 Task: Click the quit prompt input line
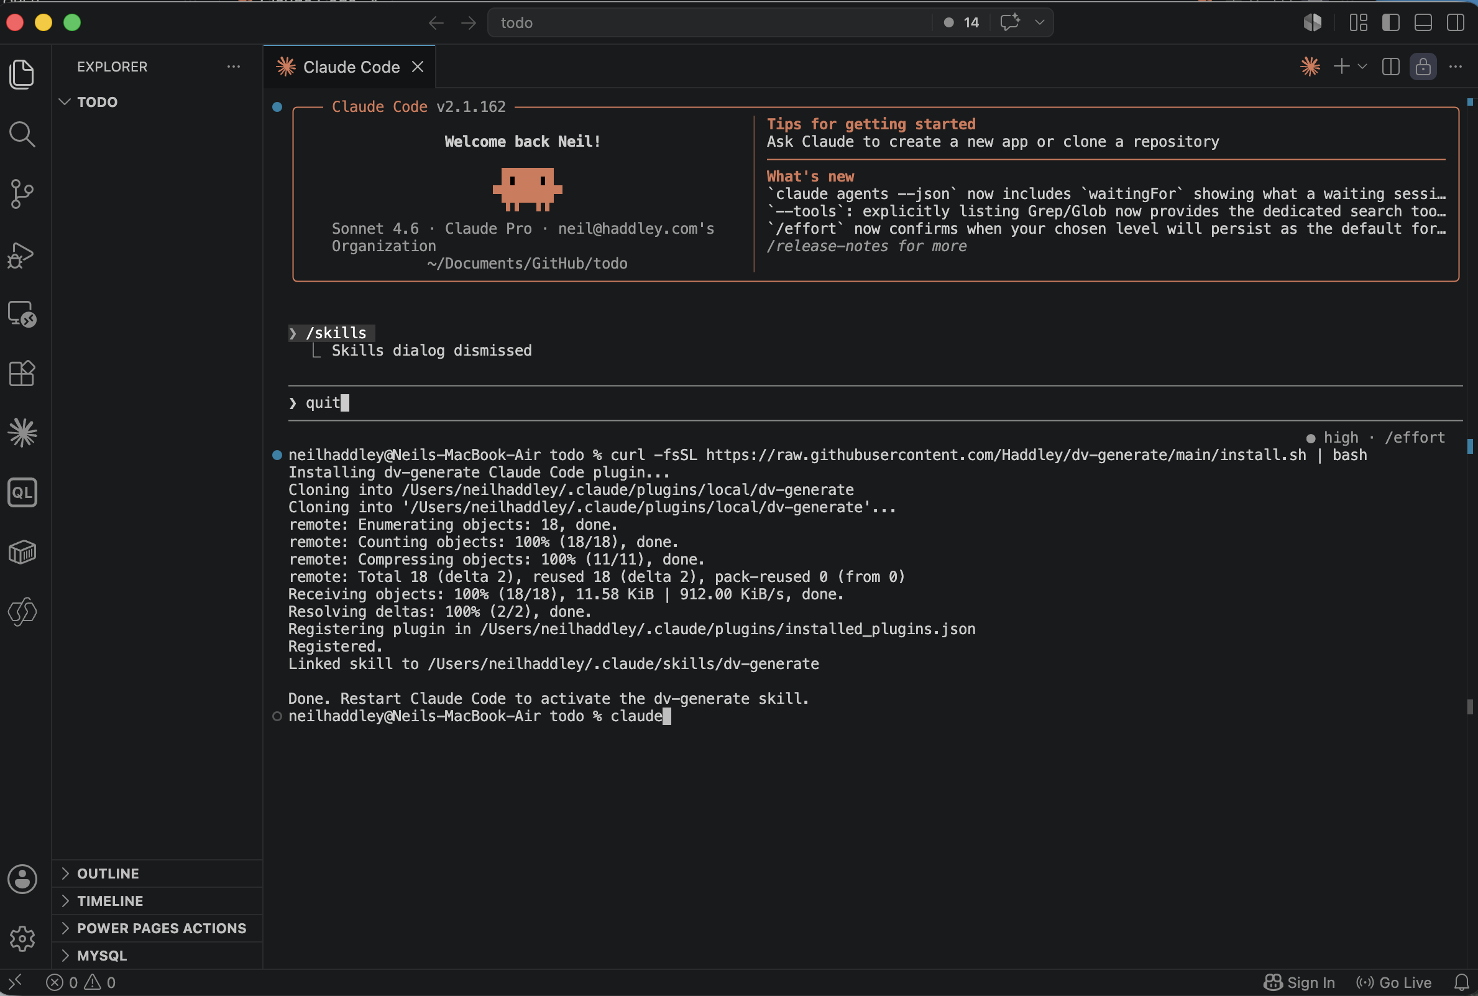(x=876, y=403)
